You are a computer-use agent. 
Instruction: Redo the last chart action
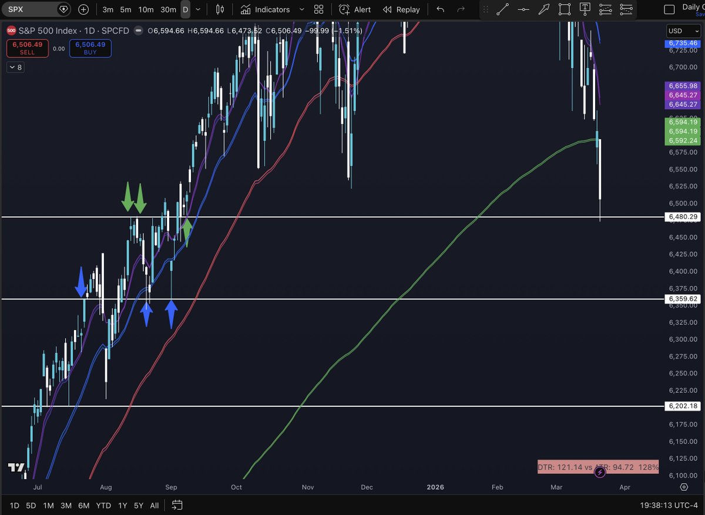click(x=461, y=9)
